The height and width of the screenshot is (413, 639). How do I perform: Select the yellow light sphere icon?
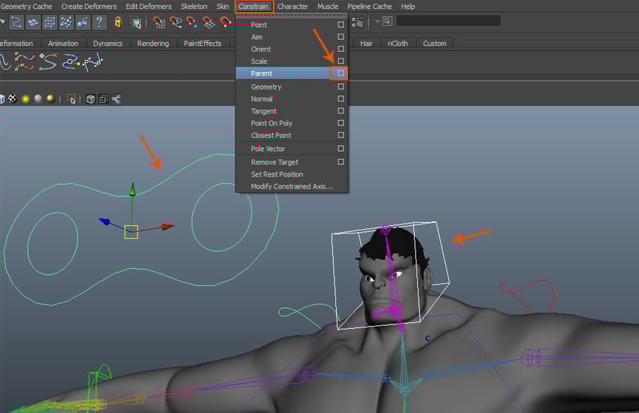click(x=25, y=99)
